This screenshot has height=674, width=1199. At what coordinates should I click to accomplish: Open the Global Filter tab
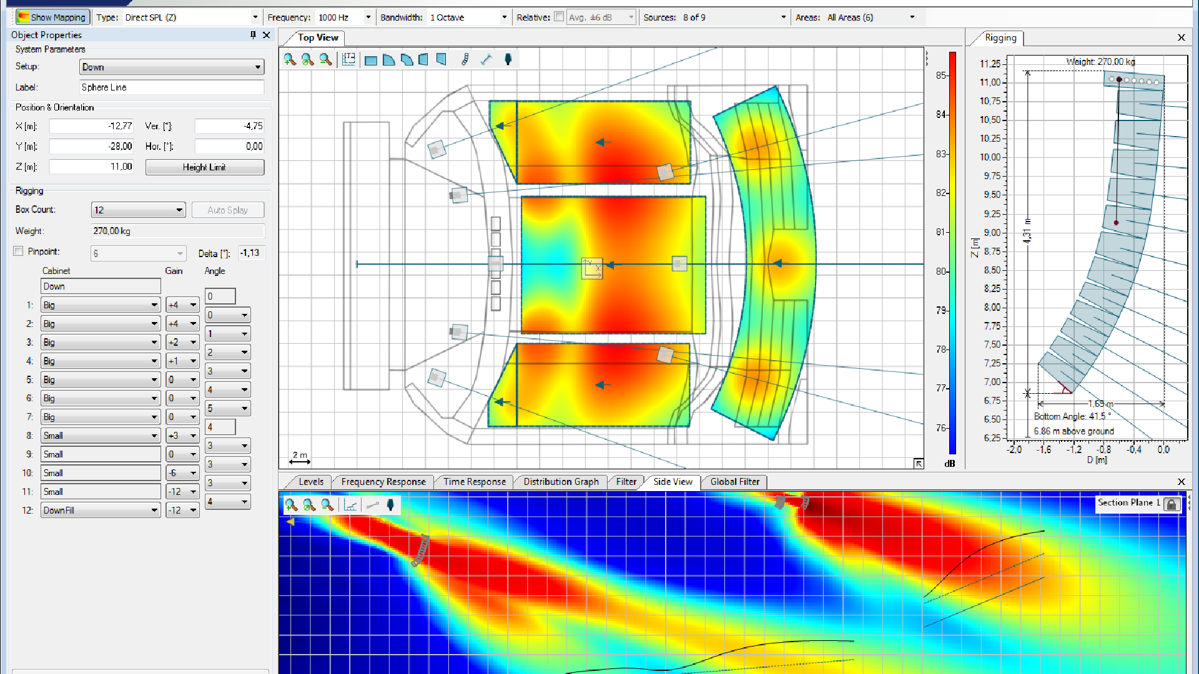coord(734,482)
